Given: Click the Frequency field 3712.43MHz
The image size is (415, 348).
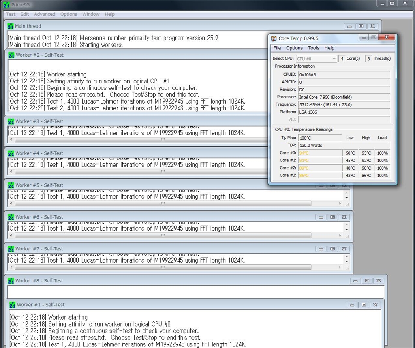Looking at the screenshot, I should (x=344, y=105).
